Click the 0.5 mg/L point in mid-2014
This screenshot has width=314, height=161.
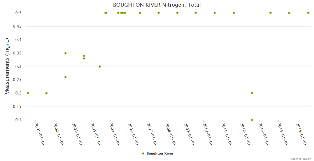289,13
